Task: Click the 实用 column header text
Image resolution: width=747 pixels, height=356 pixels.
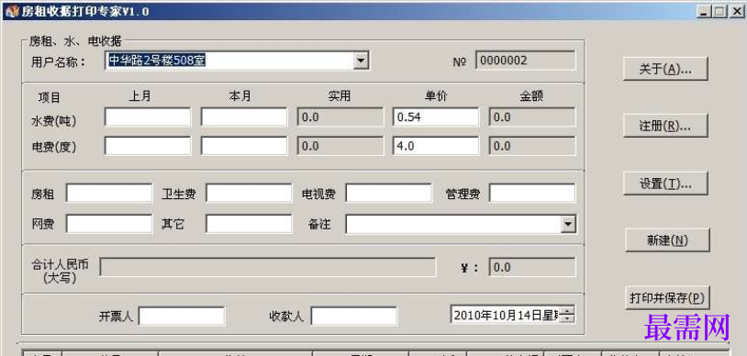Action: 340,95
